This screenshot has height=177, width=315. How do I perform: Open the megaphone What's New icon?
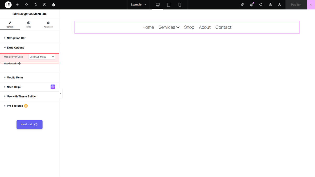(252, 5)
